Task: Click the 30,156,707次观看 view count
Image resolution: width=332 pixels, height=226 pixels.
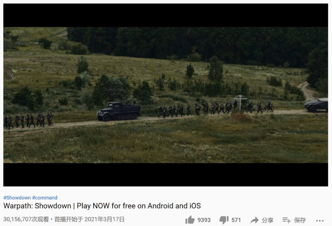Action: coord(26,219)
